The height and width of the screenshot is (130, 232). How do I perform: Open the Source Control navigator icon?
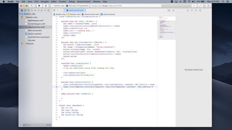pos(25,10)
